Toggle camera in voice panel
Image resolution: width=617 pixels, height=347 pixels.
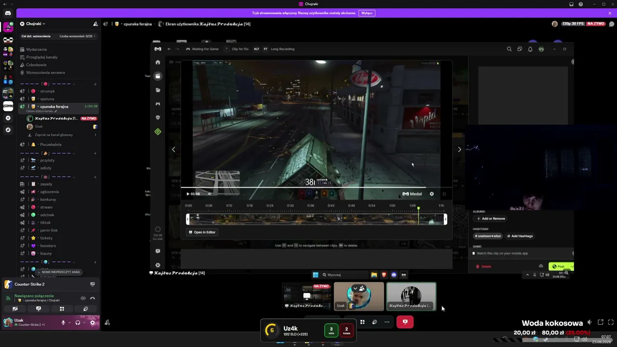coord(15,309)
